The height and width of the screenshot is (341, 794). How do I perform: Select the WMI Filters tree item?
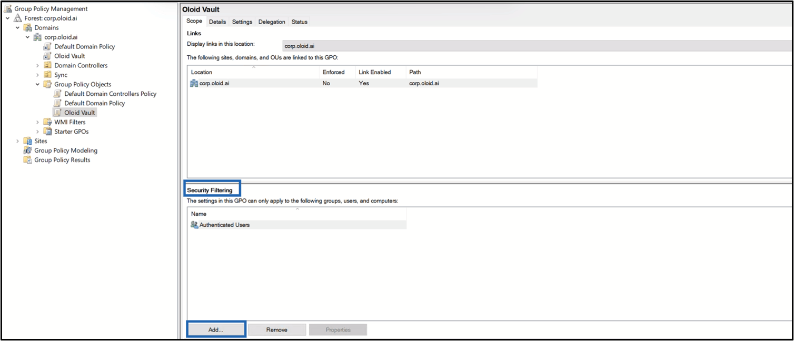pos(70,122)
